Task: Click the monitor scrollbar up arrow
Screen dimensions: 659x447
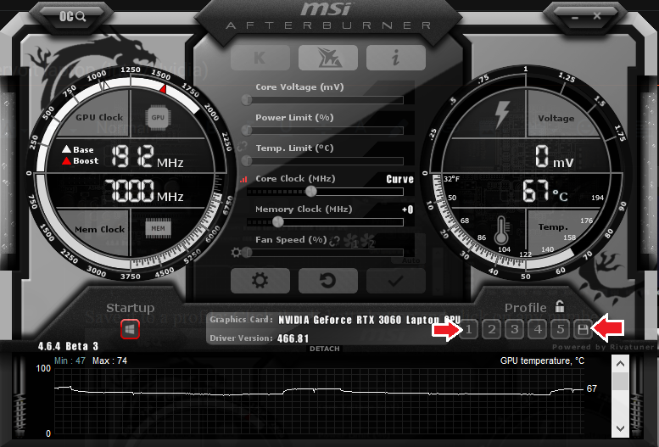Action: pos(620,364)
